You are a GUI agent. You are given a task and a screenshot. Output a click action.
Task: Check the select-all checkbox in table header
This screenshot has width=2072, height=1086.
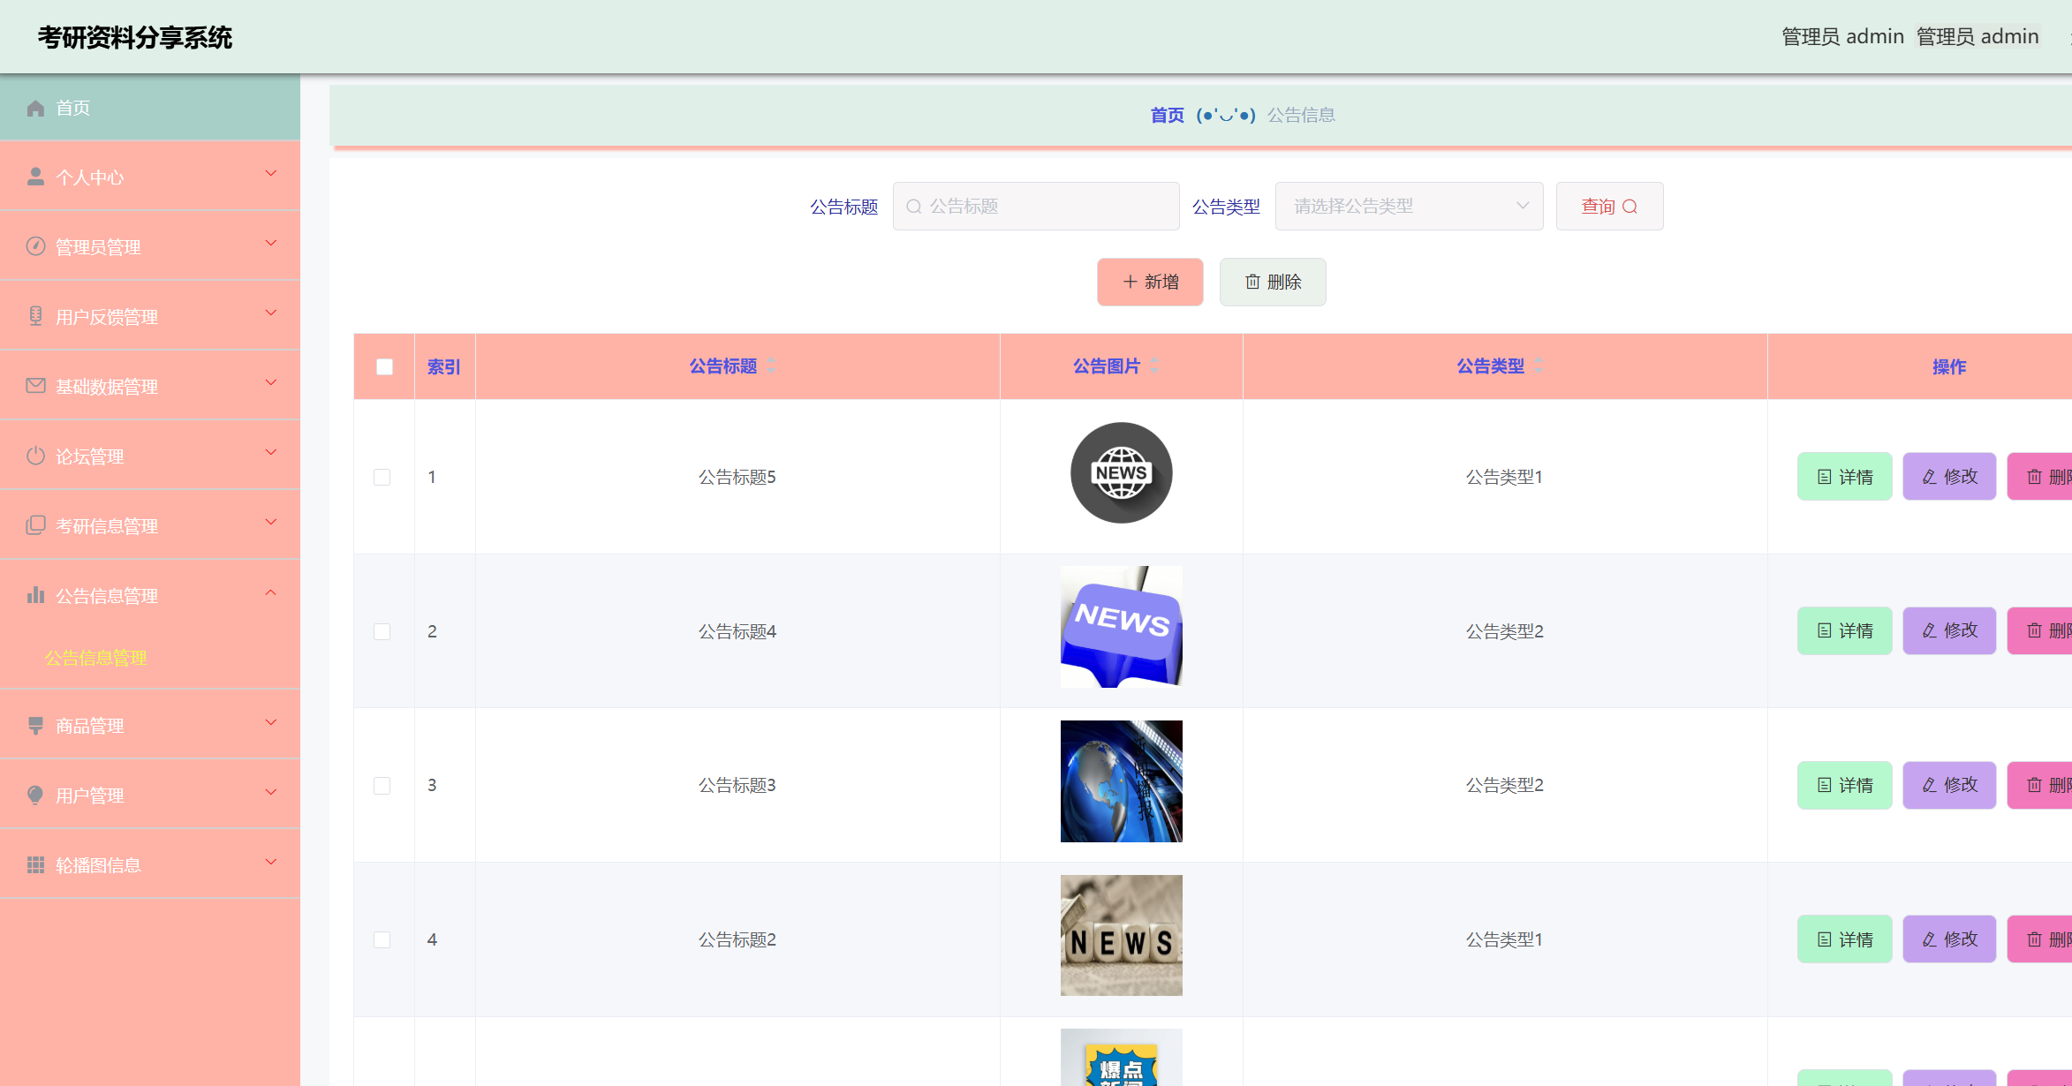pos(384,366)
